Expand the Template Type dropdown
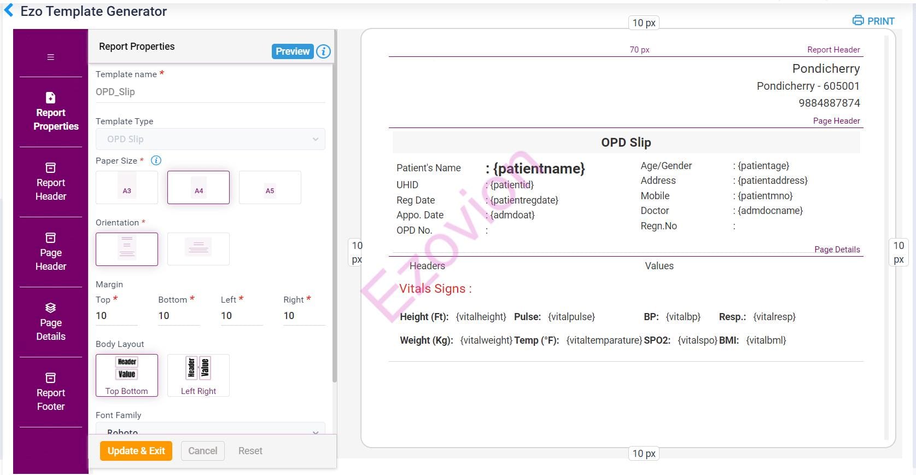The height and width of the screenshot is (475, 916). [x=211, y=139]
